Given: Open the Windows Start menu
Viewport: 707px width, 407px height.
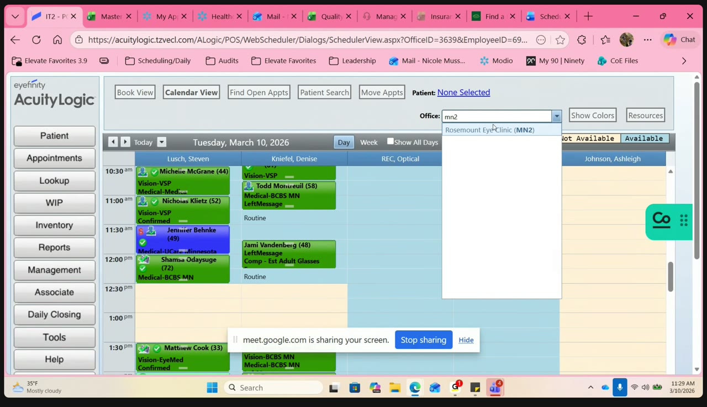Looking at the screenshot, I should [212, 388].
